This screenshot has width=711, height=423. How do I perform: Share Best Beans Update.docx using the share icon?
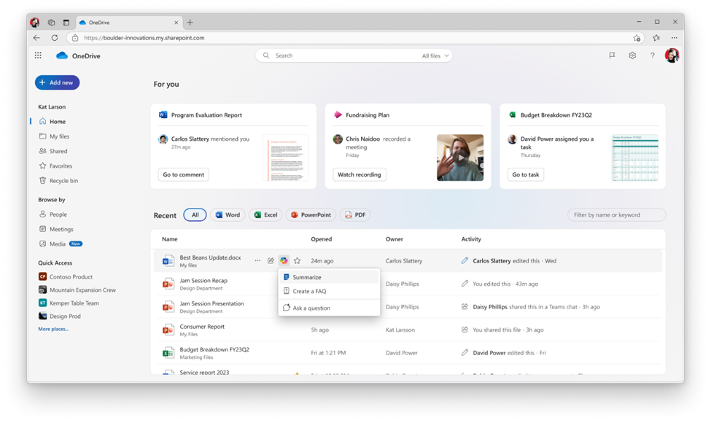pyautogui.click(x=271, y=259)
